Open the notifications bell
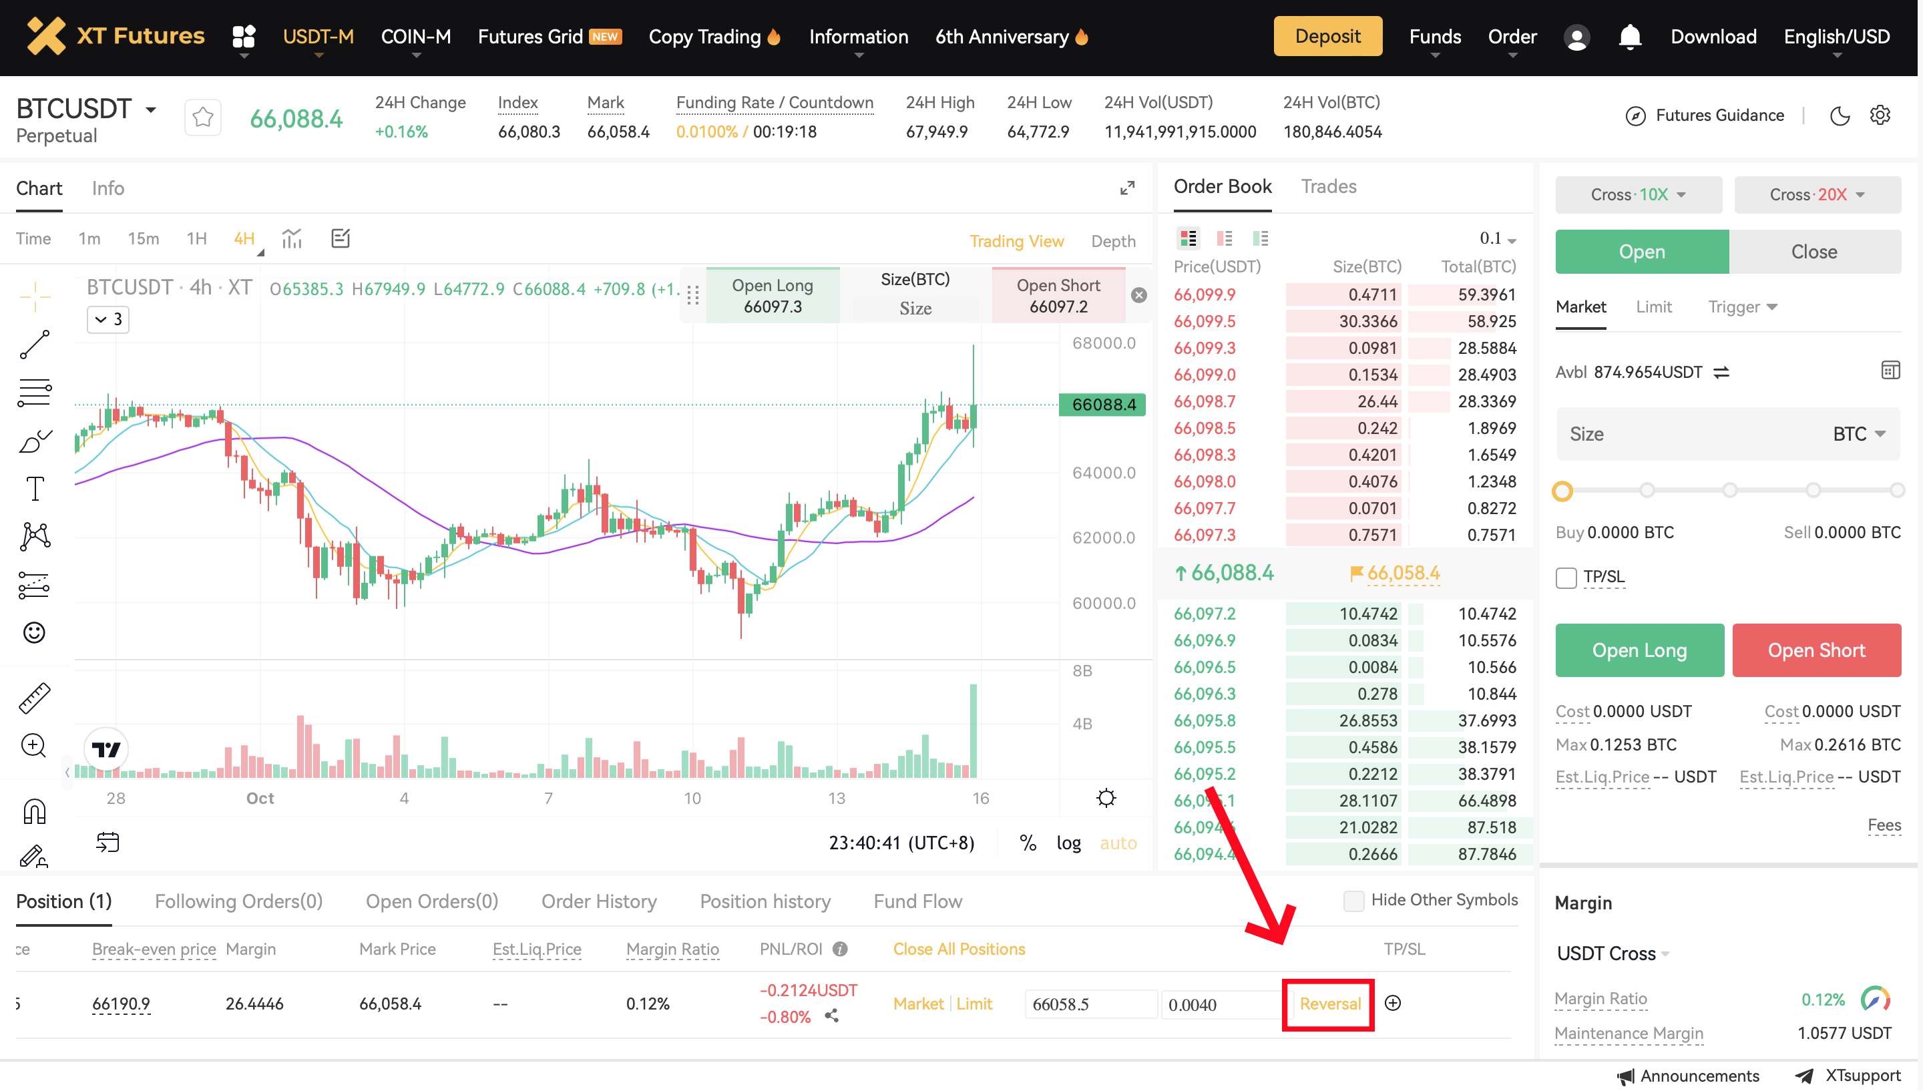The image size is (1923, 1091). click(x=1629, y=37)
